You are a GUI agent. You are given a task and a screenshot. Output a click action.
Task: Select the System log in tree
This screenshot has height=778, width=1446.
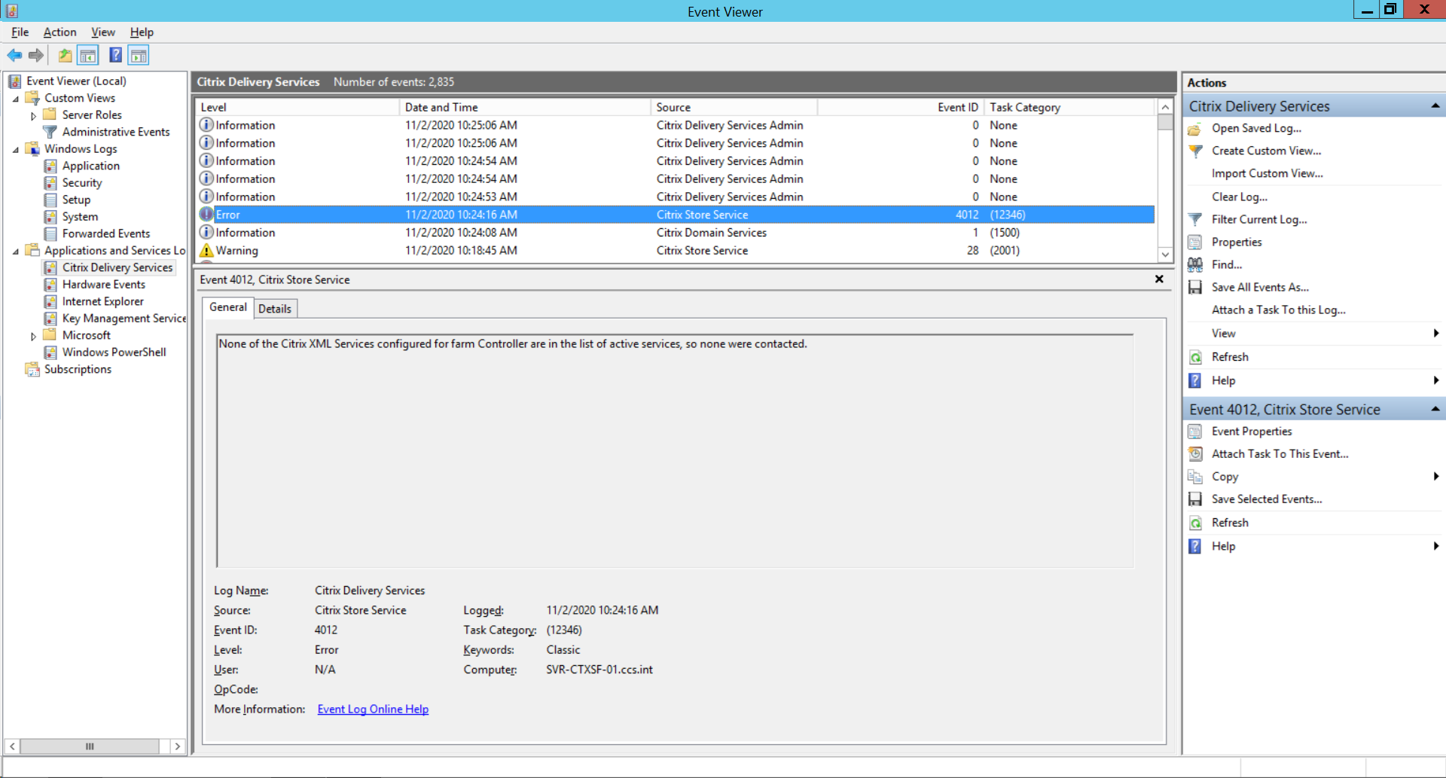[x=80, y=217]
